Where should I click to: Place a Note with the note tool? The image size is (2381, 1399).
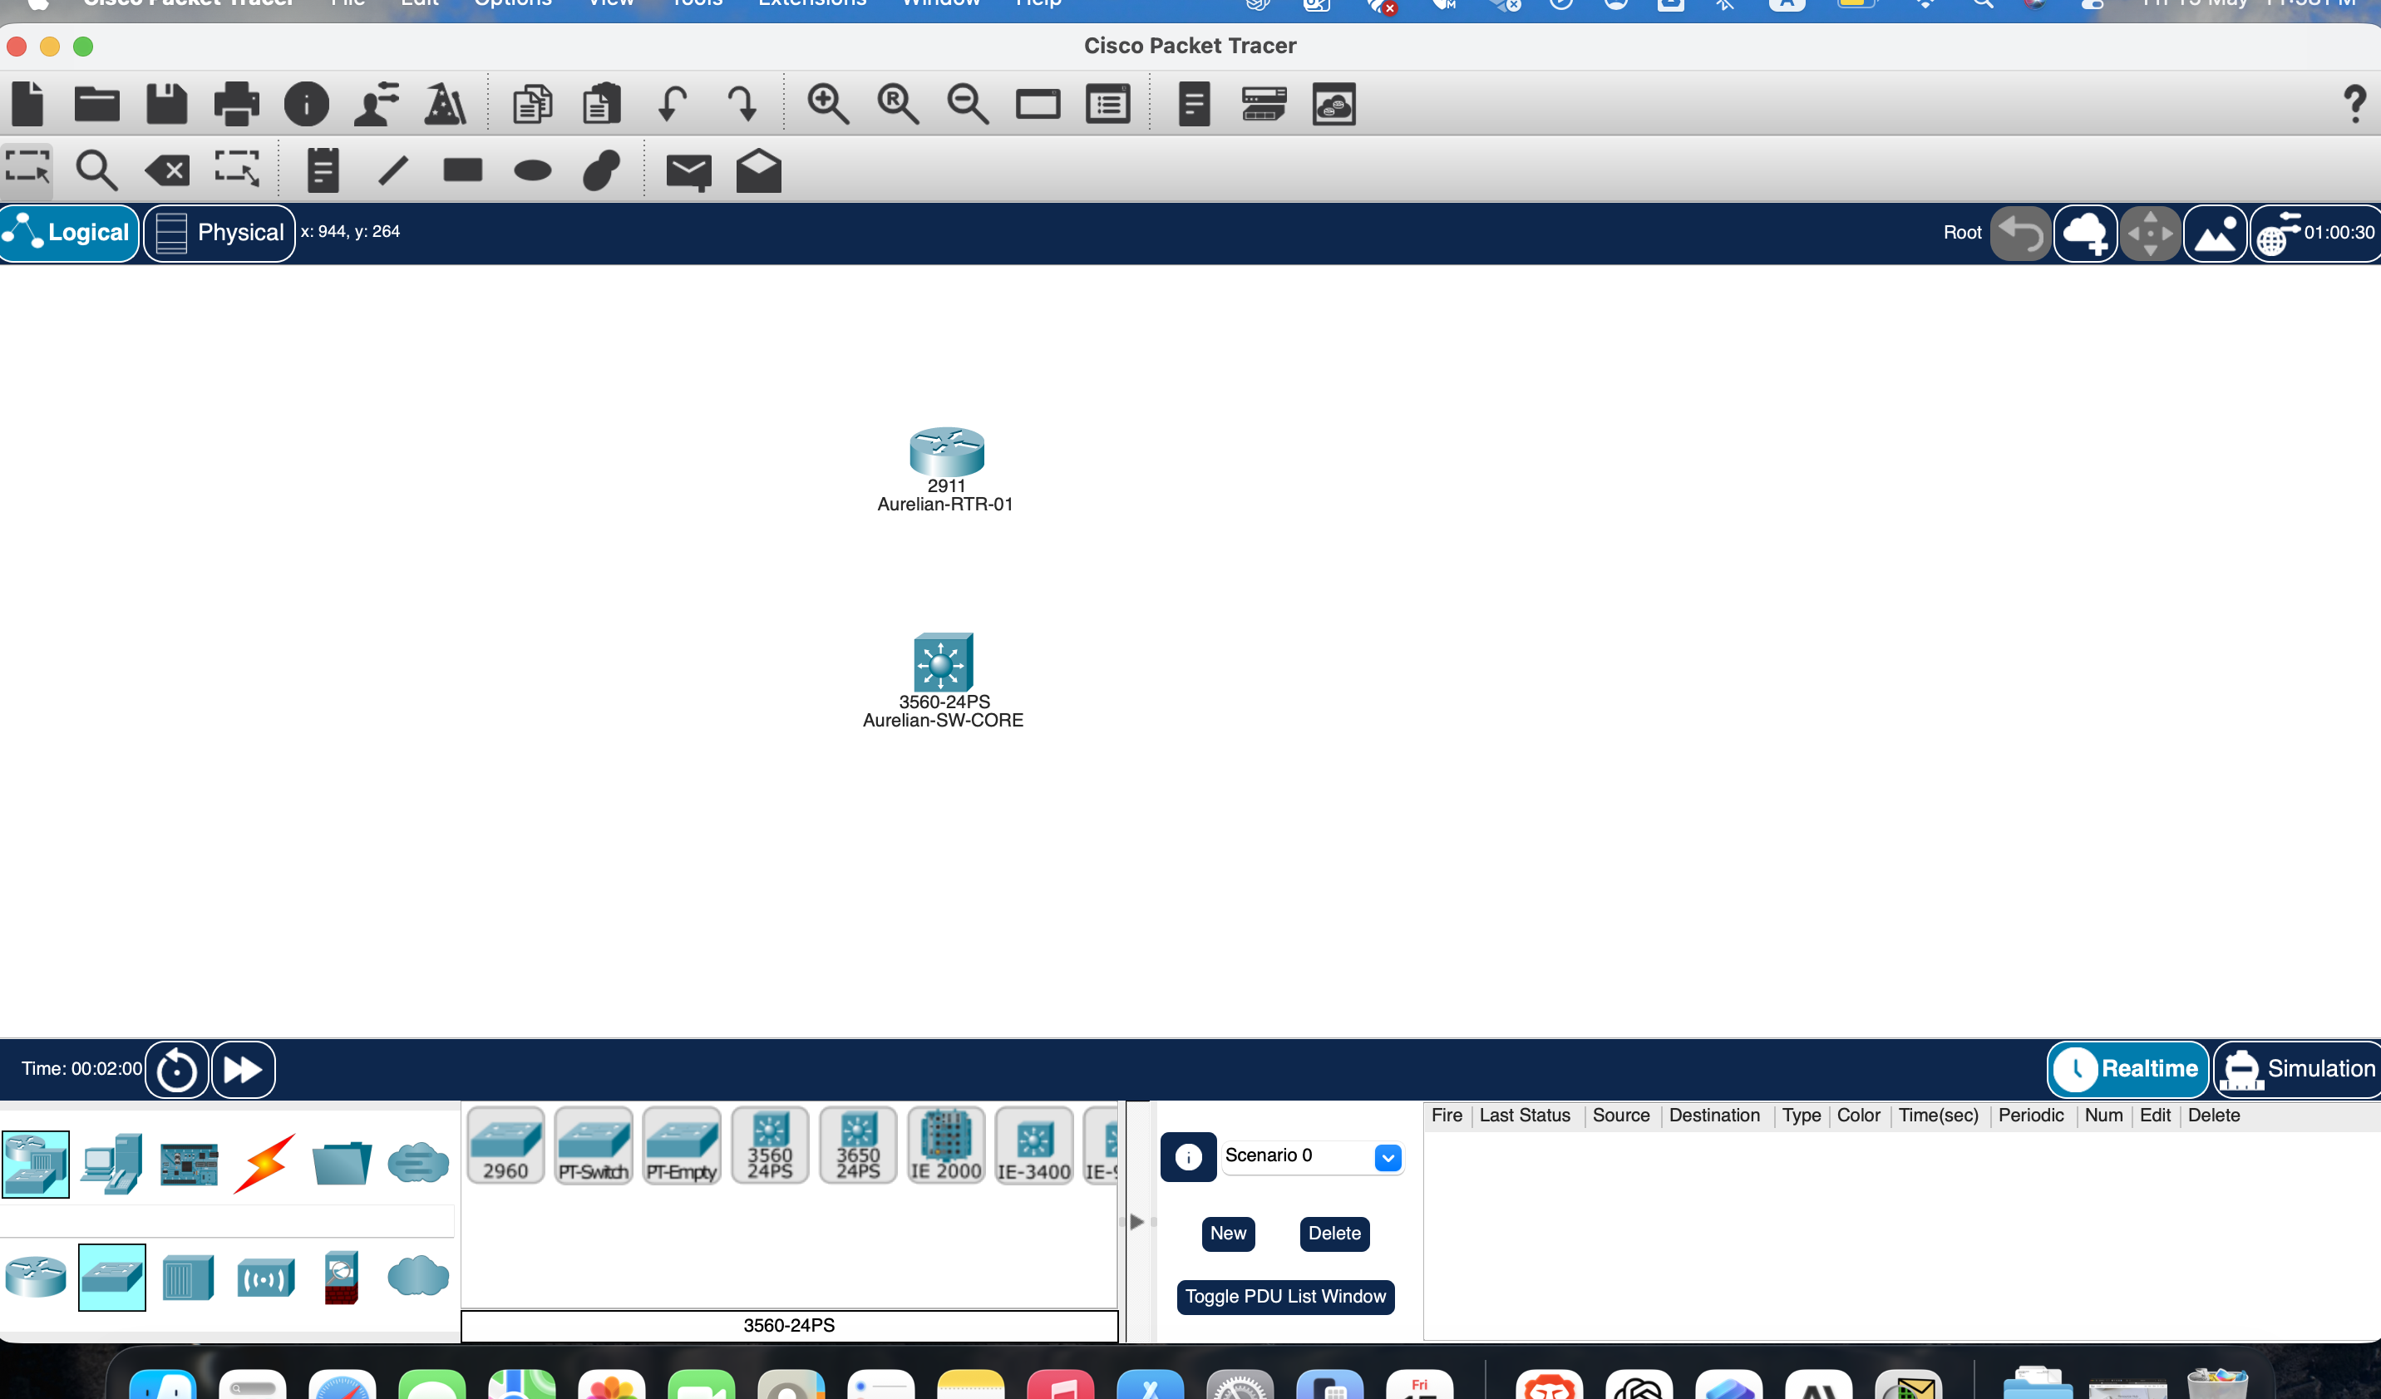pos(323,170)
